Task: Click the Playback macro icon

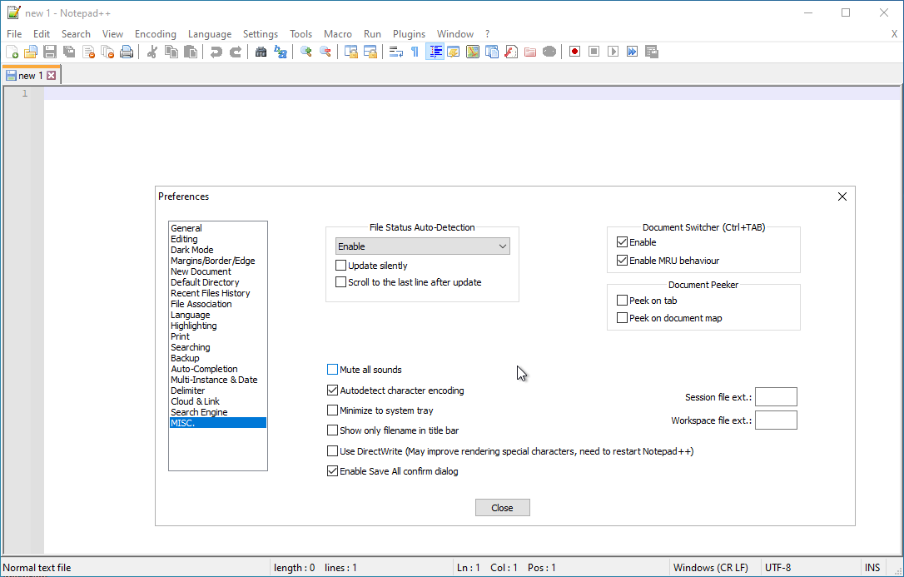Action: click(x=613, y=52)
